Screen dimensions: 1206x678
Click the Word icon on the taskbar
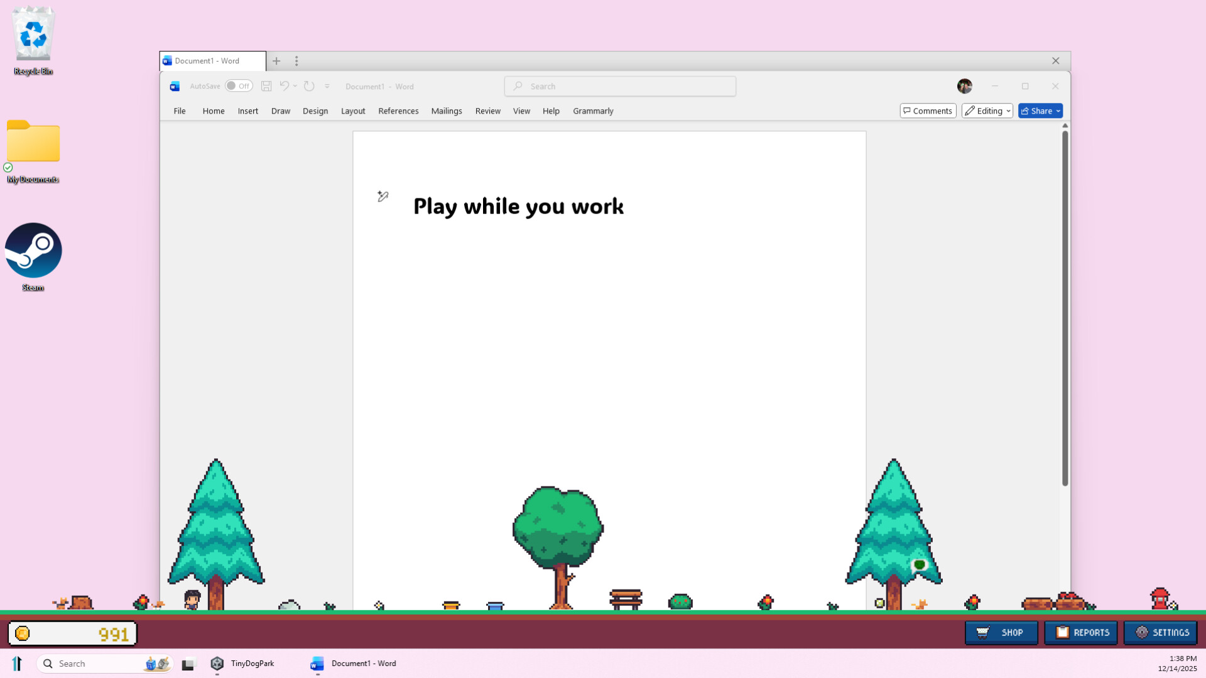coord(317,664)
